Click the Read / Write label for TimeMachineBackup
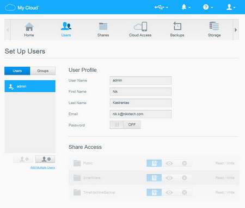 point(225,192)
